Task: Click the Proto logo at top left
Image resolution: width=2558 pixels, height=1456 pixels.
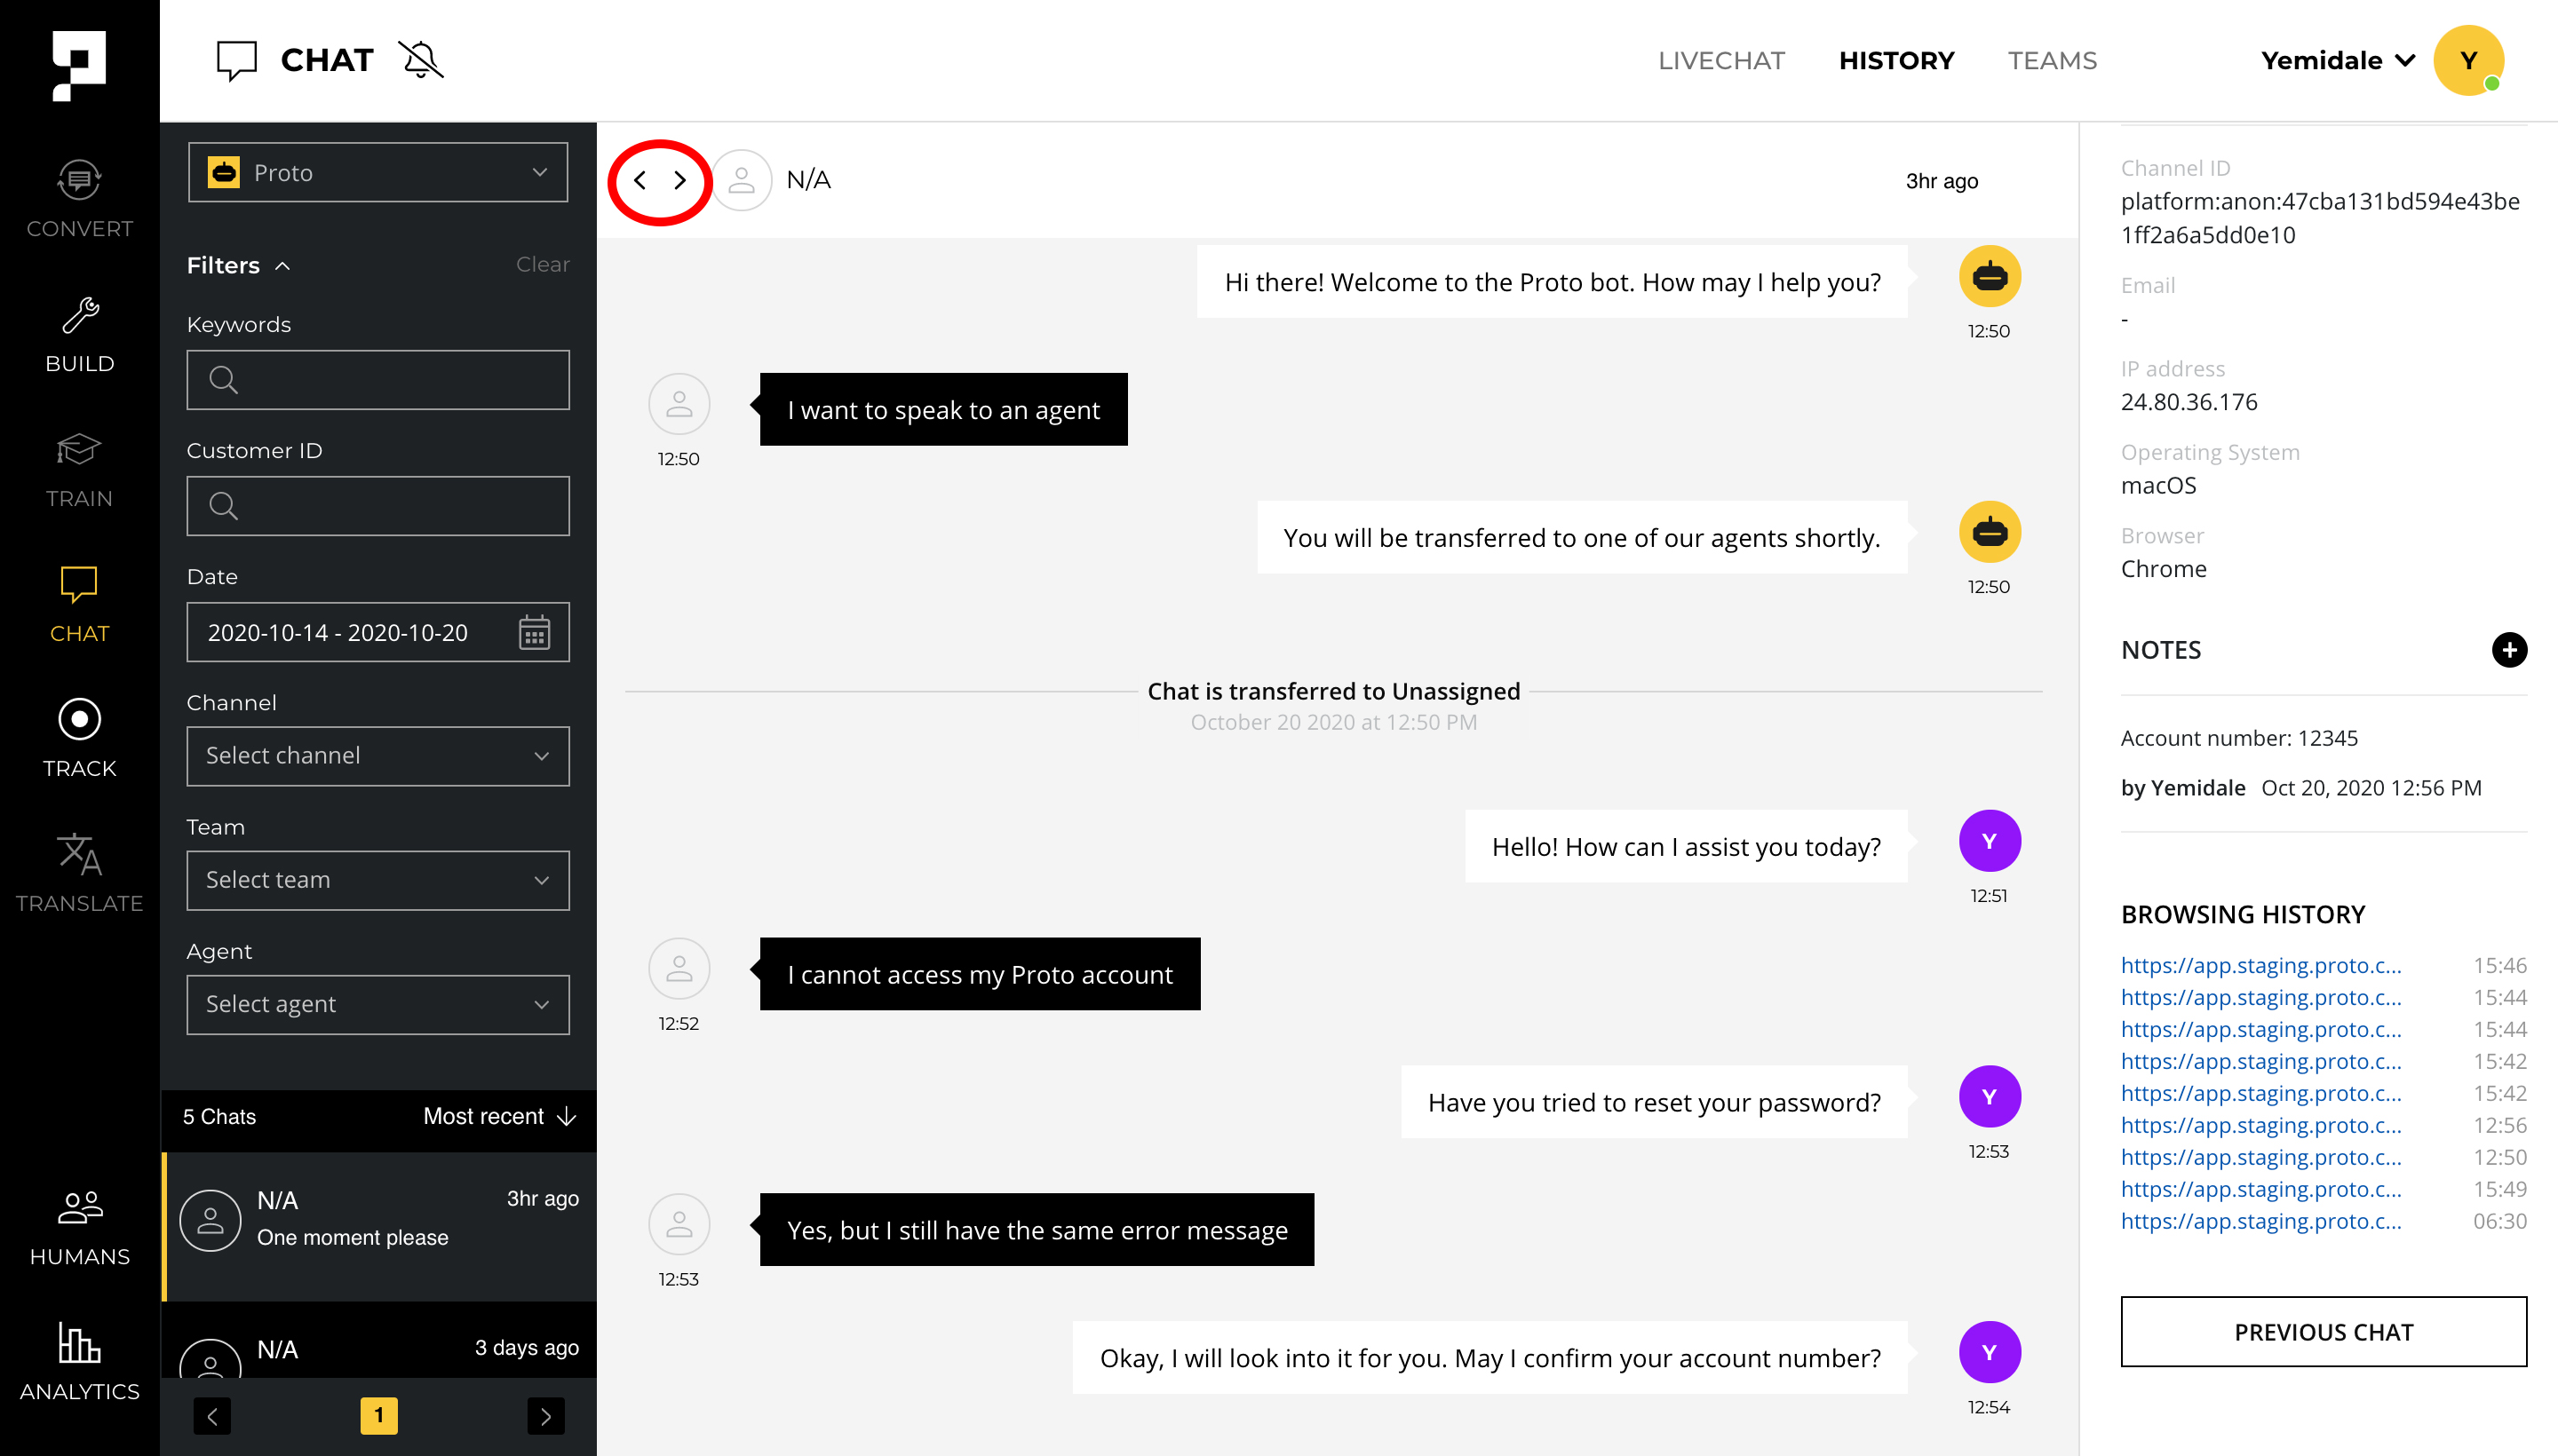Action: (79, 65)
